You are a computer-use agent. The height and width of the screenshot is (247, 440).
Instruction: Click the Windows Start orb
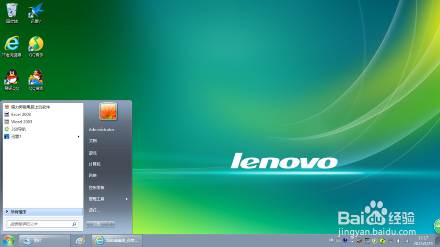pyautogui.click(x=9, y=240)
